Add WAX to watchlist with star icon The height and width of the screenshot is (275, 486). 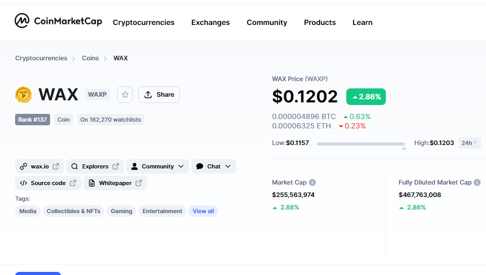coord(125,95)
